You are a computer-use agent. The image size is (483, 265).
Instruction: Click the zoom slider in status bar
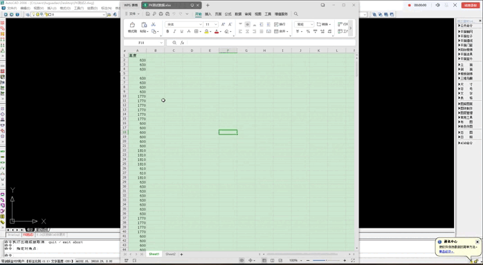(326, 260)
